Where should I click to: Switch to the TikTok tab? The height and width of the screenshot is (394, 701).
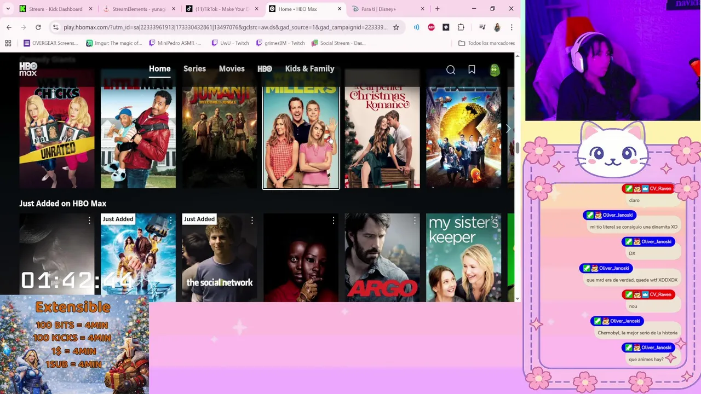[221, 9]
